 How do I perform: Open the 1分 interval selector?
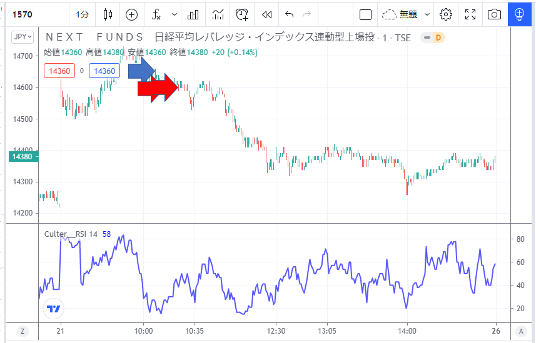tap(82, 14)
